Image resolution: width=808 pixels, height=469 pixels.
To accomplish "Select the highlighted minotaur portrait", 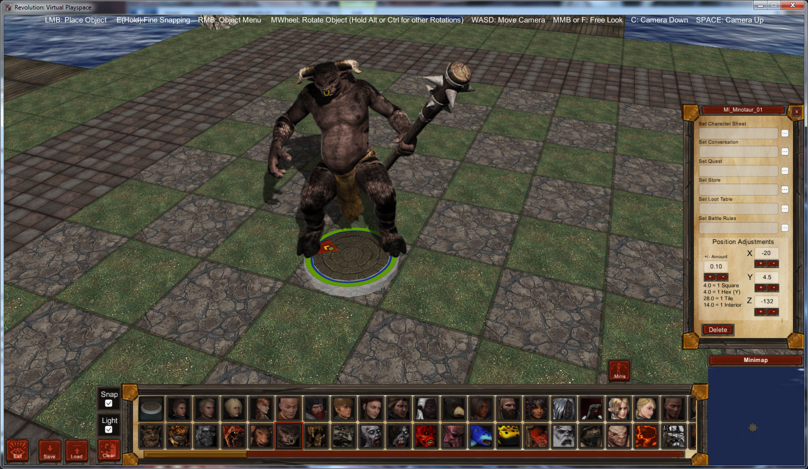I will tap(288, 435).
